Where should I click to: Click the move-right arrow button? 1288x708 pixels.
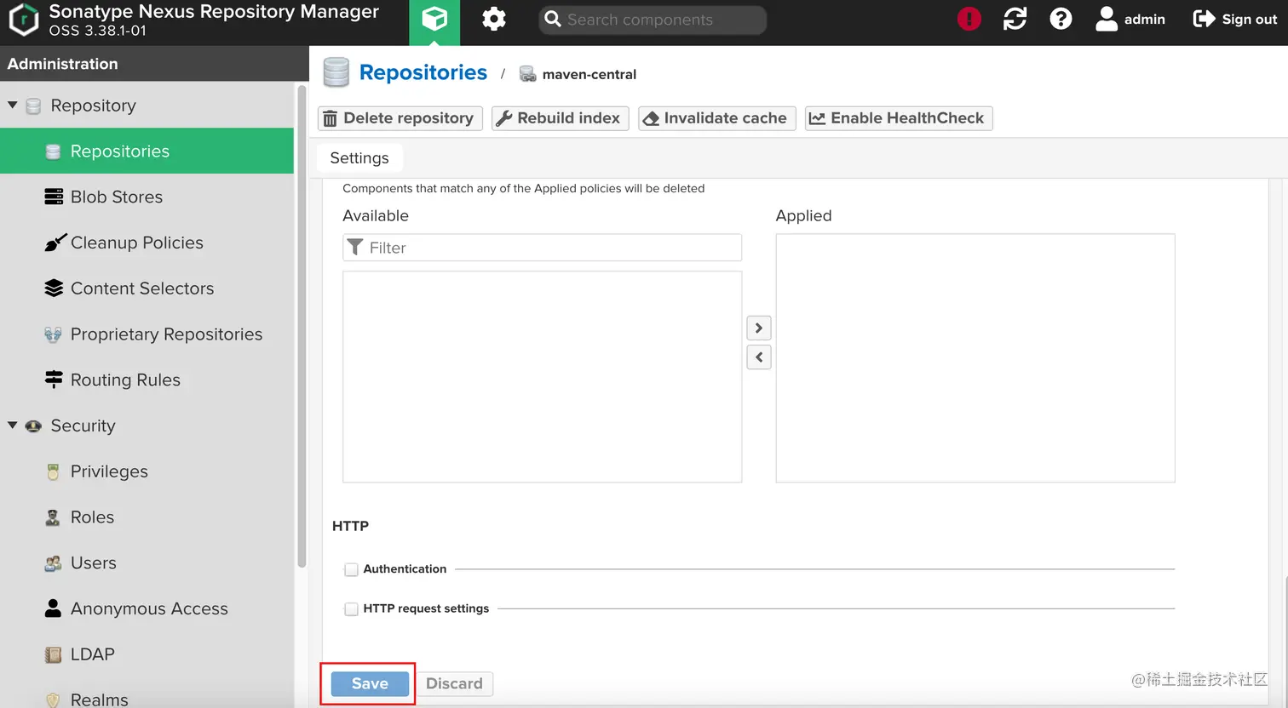[x=759, y=328]
